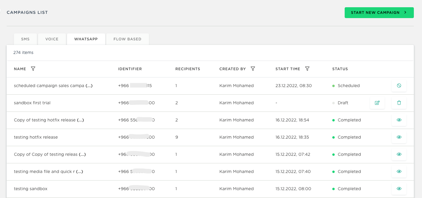The height and width of the screenshot is (198, 422).
Task: Click the Status column header
Action: tap(340, 69)
